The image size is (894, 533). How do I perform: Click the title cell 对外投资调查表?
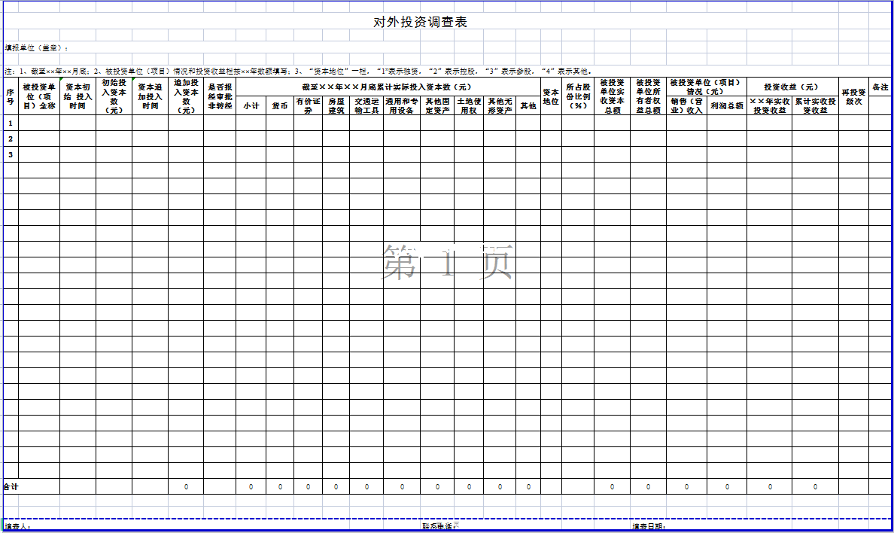[420, 22]
